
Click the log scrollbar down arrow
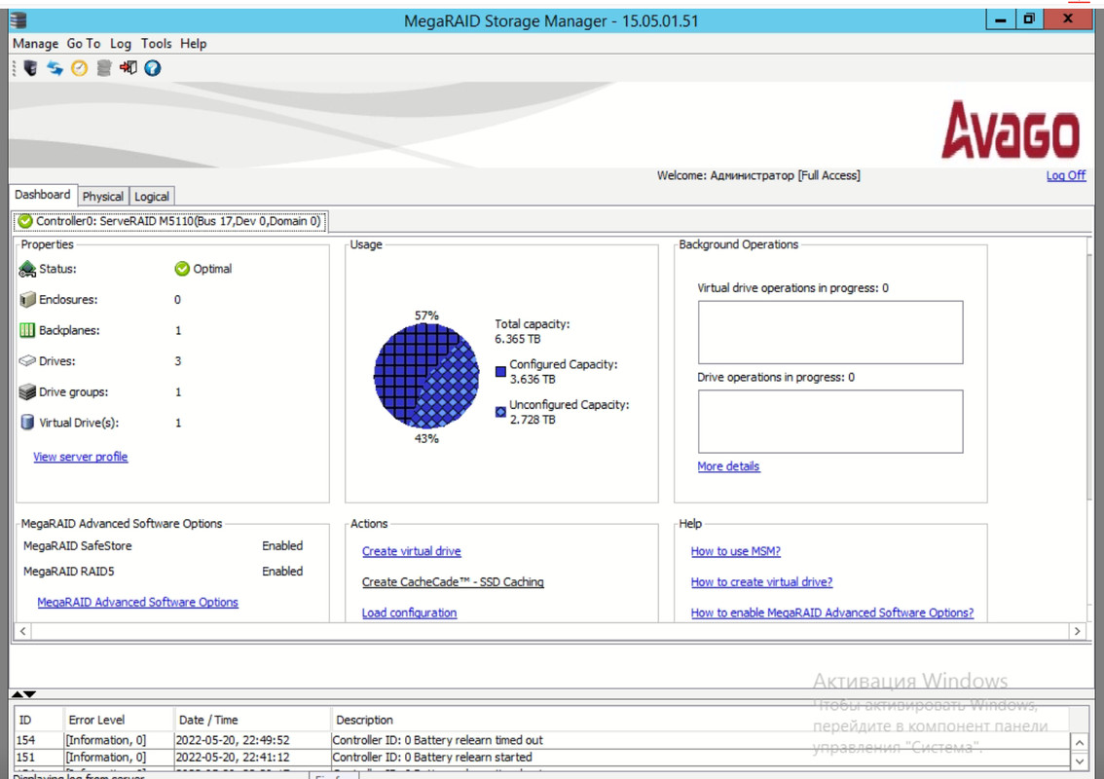point(1079,760)
